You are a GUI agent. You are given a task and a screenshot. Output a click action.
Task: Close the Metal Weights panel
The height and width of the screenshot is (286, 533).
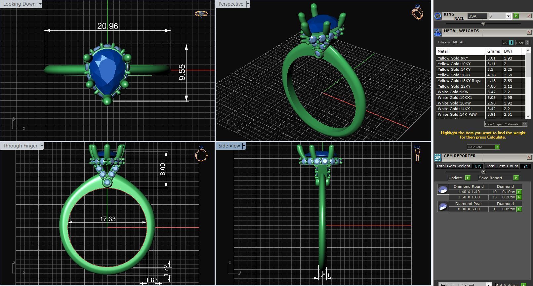pyautogui.click(x=529, y=32)
